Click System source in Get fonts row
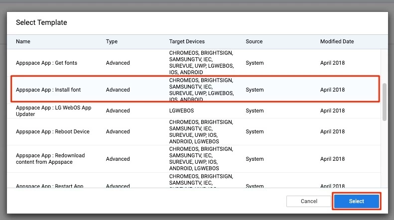Screen dimensions: 394x220 (255, 63)
